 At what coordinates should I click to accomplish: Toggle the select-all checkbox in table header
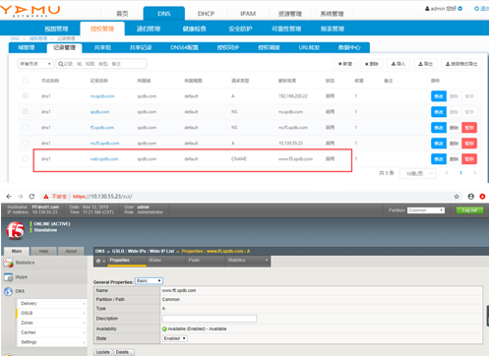26,81
